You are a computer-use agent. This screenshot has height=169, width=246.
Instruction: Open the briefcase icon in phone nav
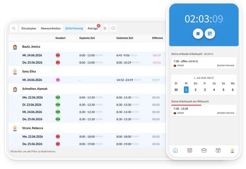tap(204, 151)
